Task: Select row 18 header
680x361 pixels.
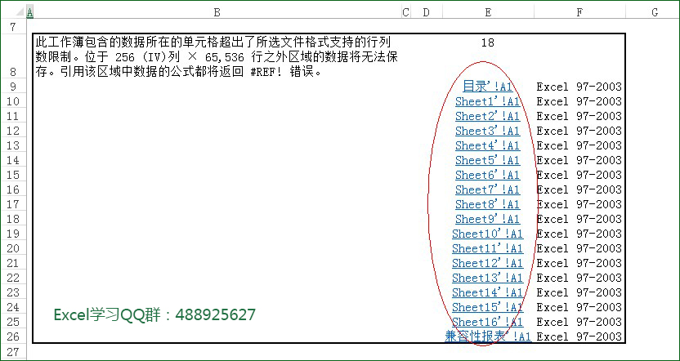Action: click(13, 219)
